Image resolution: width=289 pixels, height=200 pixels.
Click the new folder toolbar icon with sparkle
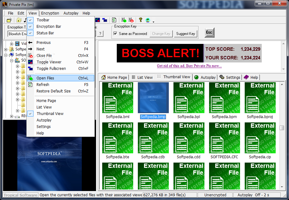pyautogui.click(x=9, y=20)
